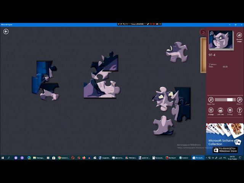This screenshot has height=183, width=244.
Task: Open the Edge browser from taskbar
Action: pyautogui.click(x=29, y=158)
